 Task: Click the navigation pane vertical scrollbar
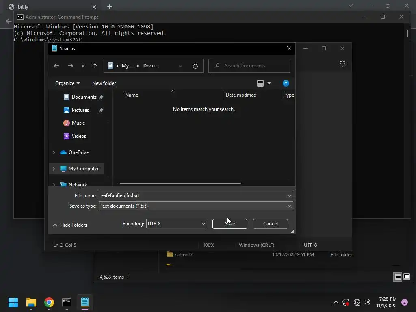point(108,149)
